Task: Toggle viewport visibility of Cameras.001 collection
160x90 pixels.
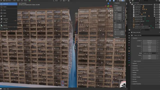Action: click(158, 6)
